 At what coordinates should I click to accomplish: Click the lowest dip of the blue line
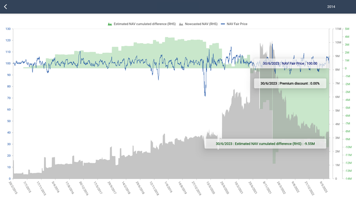(205, 95)
